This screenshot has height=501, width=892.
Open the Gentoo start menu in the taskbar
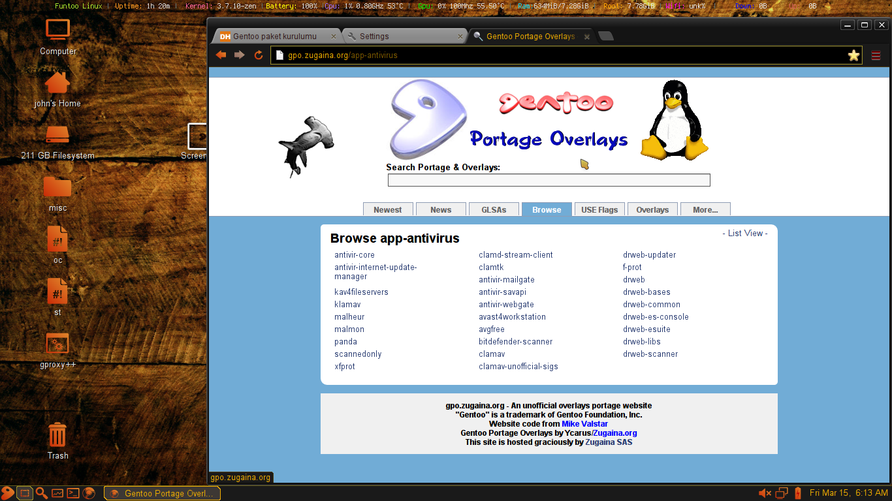pyautogui.click(x=8, y=493)
